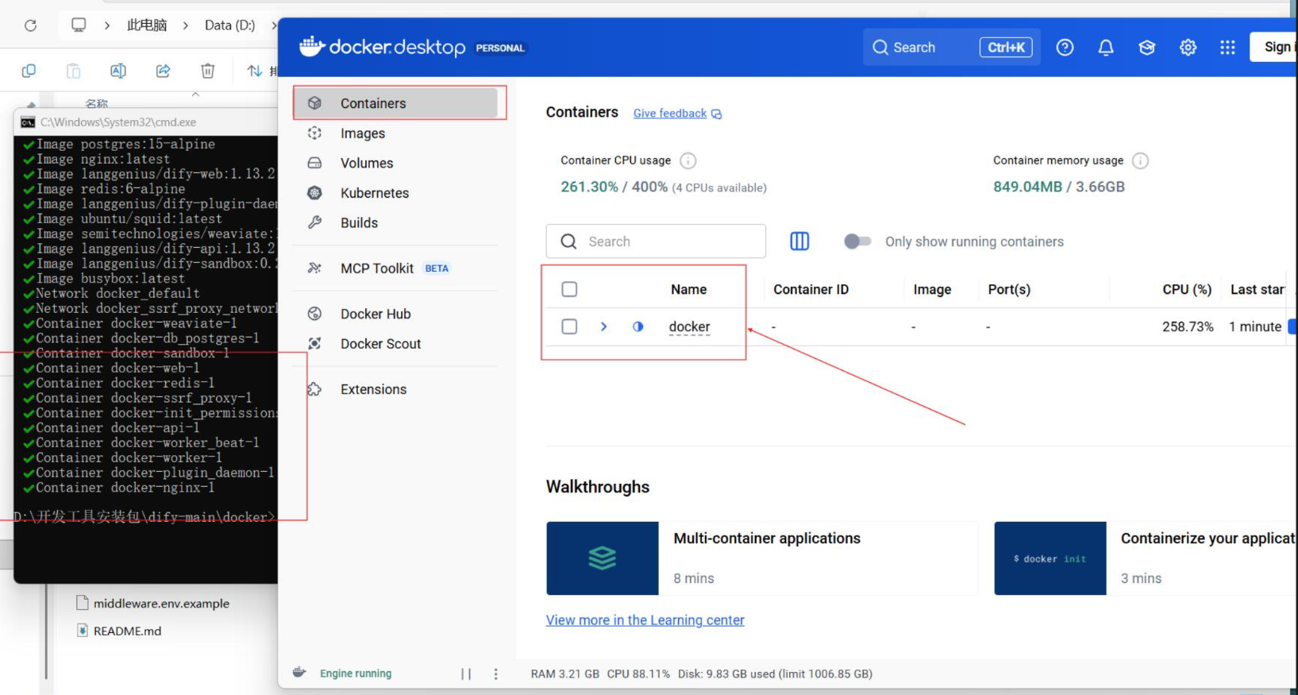Click the cmd.exe window title icon
This screenshot has height=695, width=1298.
(28, 122)
